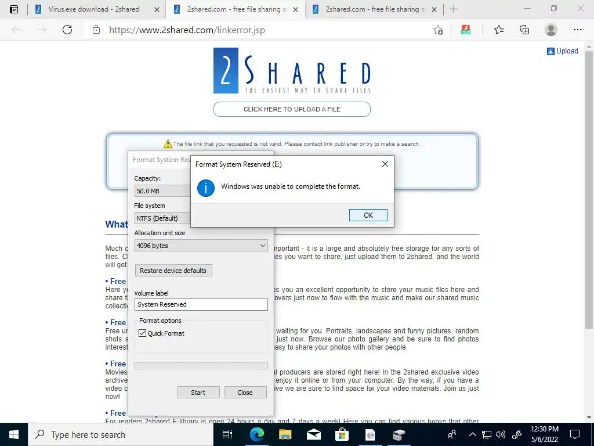The height and width of the screenshot is (446, 594).
Task: Click the Upload link top right
Action: tap(563, 51)
